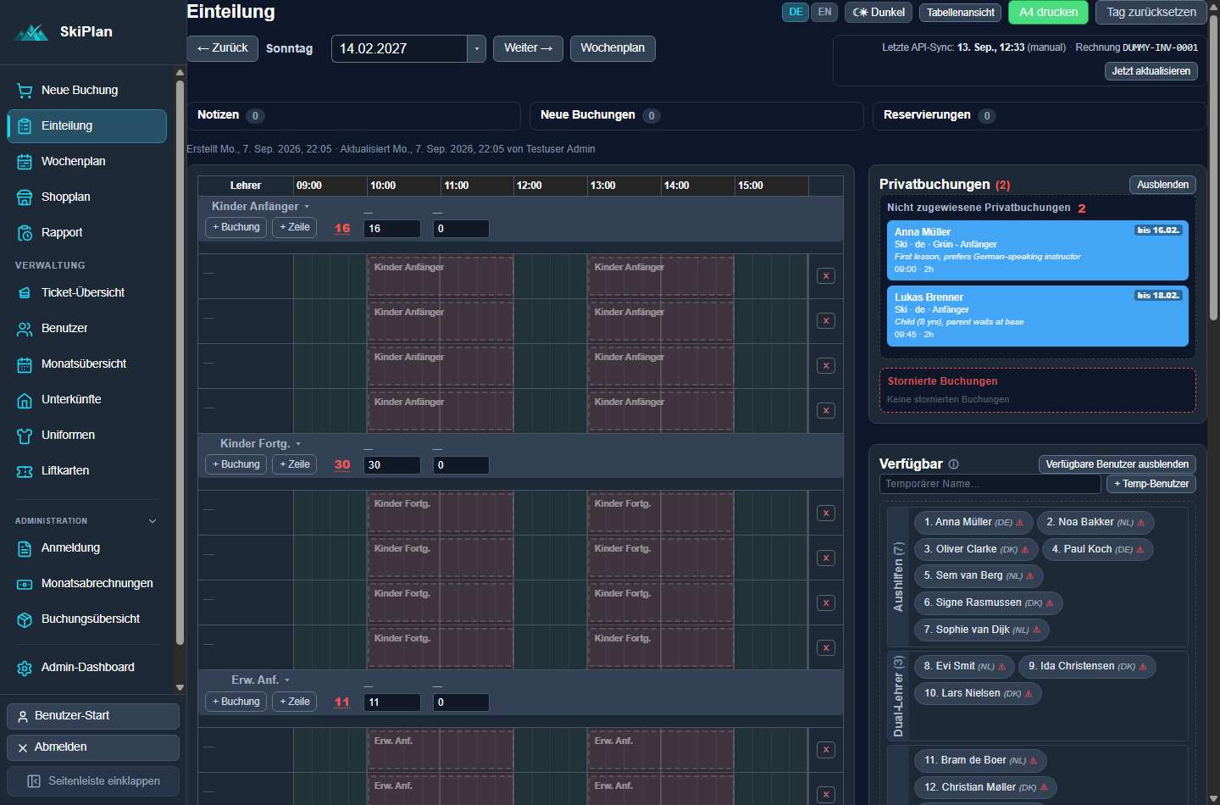Toggle Dunkel dark mode
Screen dimensions: 1220x805
click(879, 12)
